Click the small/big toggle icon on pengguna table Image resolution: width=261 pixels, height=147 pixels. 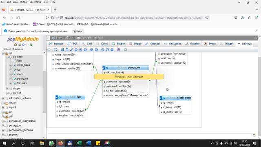107,68
